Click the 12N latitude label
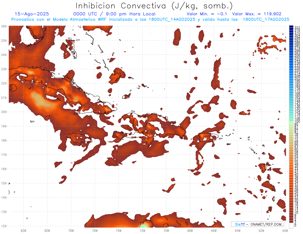This screenshot has height=234, width=303. coord(4,226)
